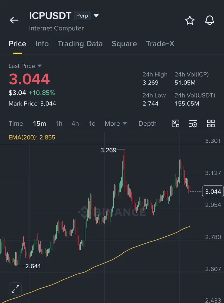
Task: Expand the More timeframes dropdown
Action: coord(116,124)
